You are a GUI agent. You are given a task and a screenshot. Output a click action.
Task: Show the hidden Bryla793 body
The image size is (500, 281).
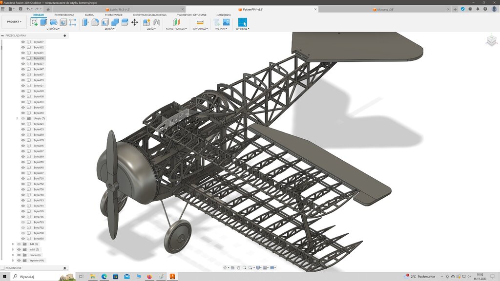[x=23, y=222]
